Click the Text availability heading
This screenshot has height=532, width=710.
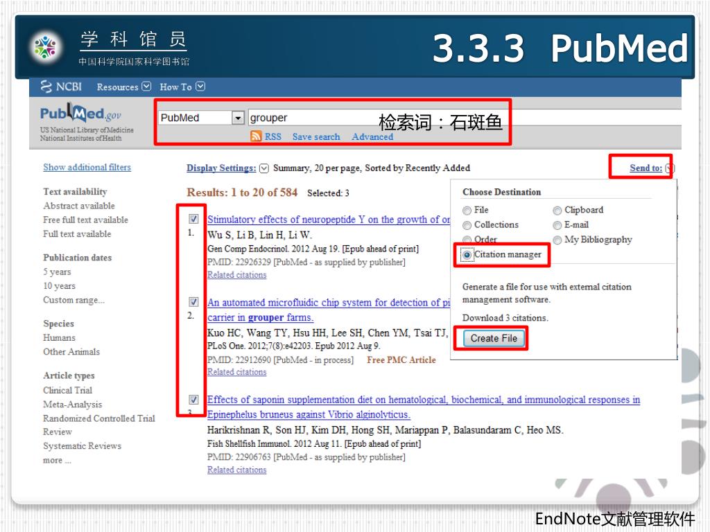[75, 192]
